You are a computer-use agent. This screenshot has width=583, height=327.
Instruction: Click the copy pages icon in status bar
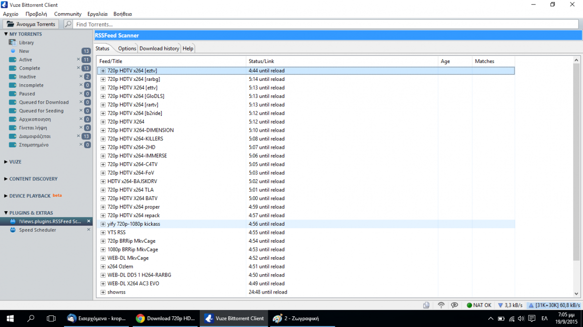(x=426, y=305)
